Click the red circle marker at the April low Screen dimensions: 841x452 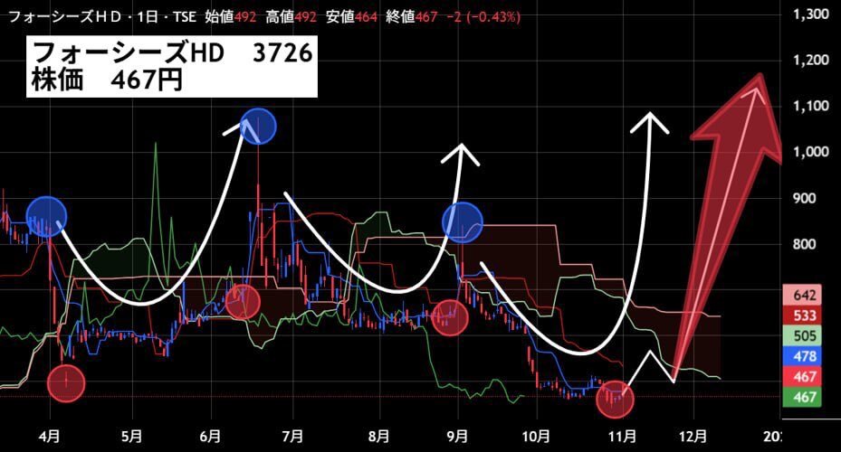66,383
